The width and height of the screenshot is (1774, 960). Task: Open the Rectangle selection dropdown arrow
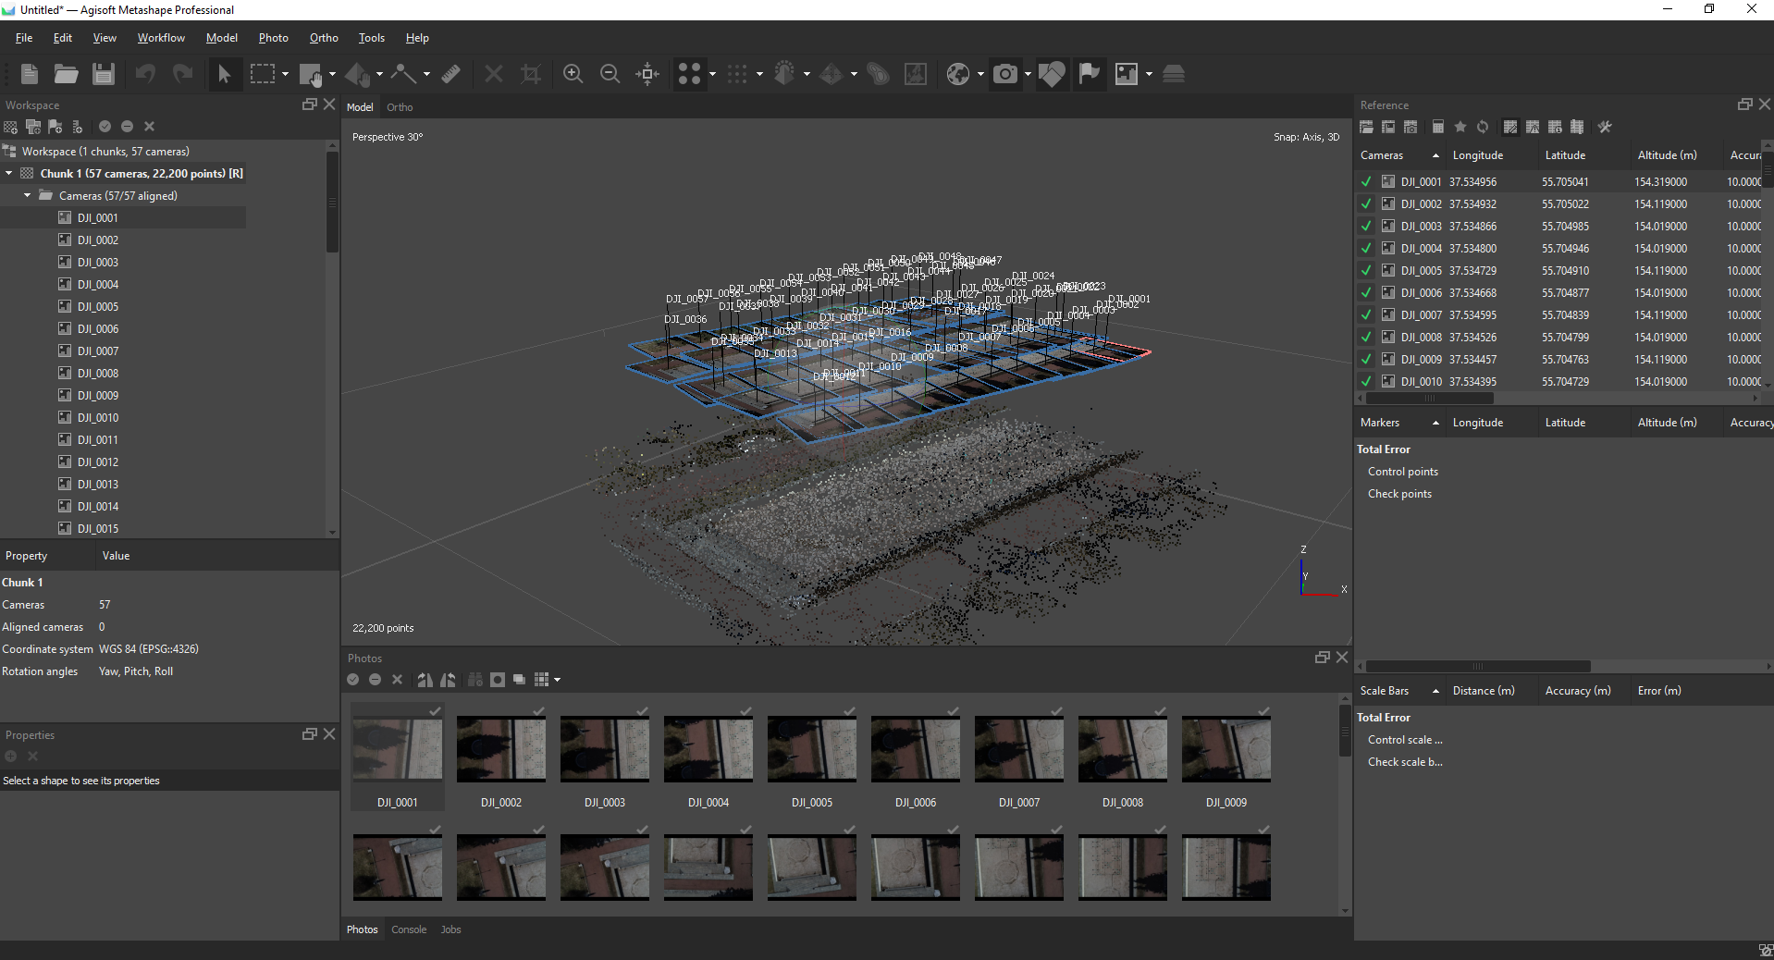coord(285,74)
